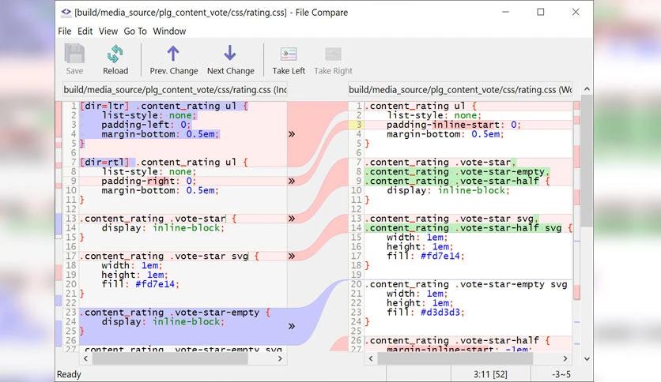Click the '-3~5' status bar entry
This screenshot has height=382, width=661.
561,374
